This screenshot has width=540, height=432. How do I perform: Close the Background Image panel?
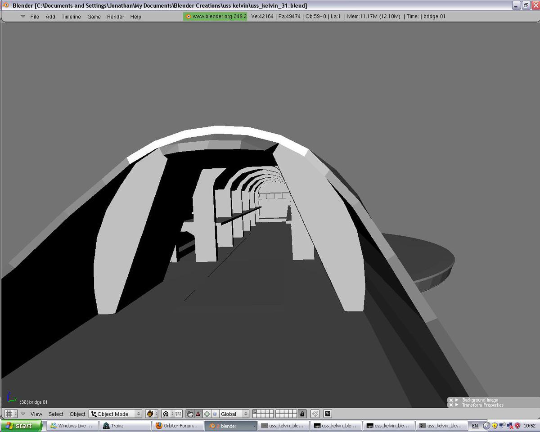point(451,400)
